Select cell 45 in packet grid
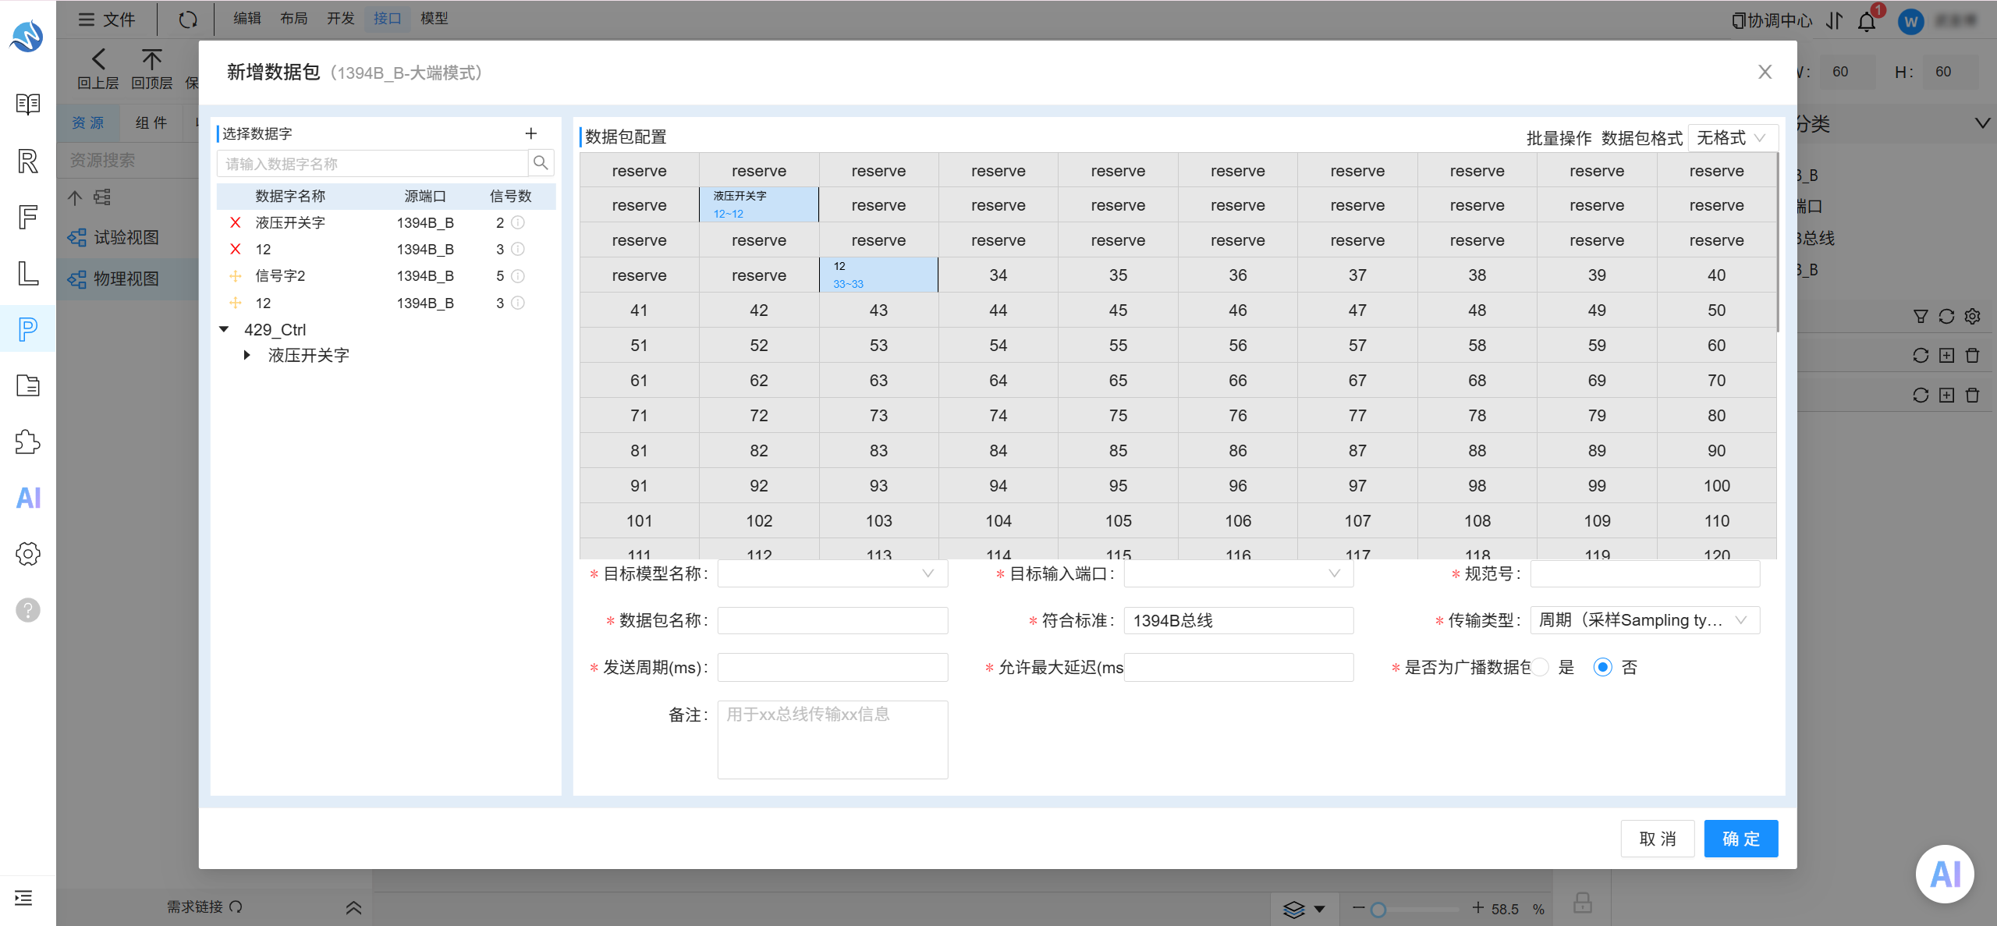 [x=1118, y=310]
